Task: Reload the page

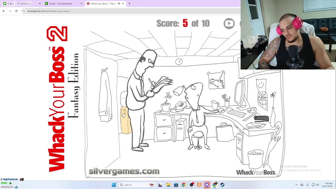Action: pyautogui.click(x=16, y=11)
